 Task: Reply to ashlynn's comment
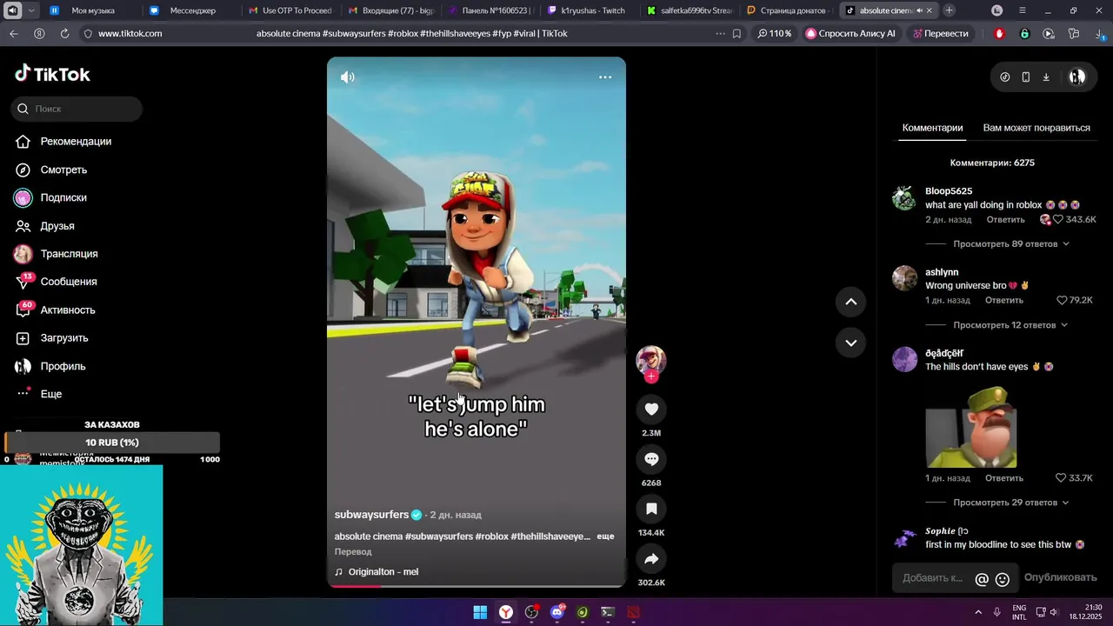point(1004,300)
